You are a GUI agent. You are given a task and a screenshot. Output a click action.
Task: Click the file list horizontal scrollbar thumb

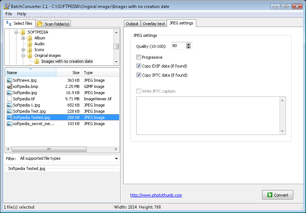49,149
